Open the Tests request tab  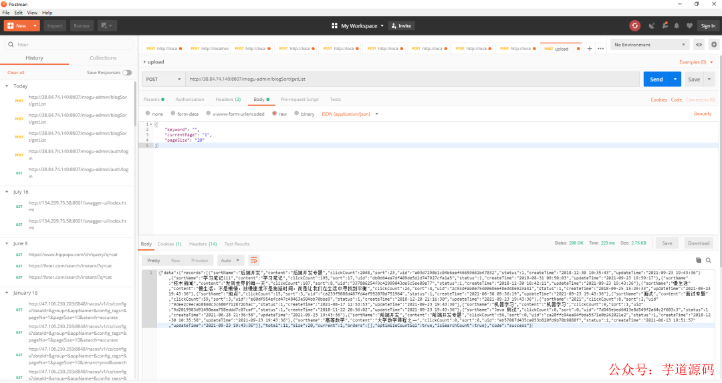(x=335, y=100)
